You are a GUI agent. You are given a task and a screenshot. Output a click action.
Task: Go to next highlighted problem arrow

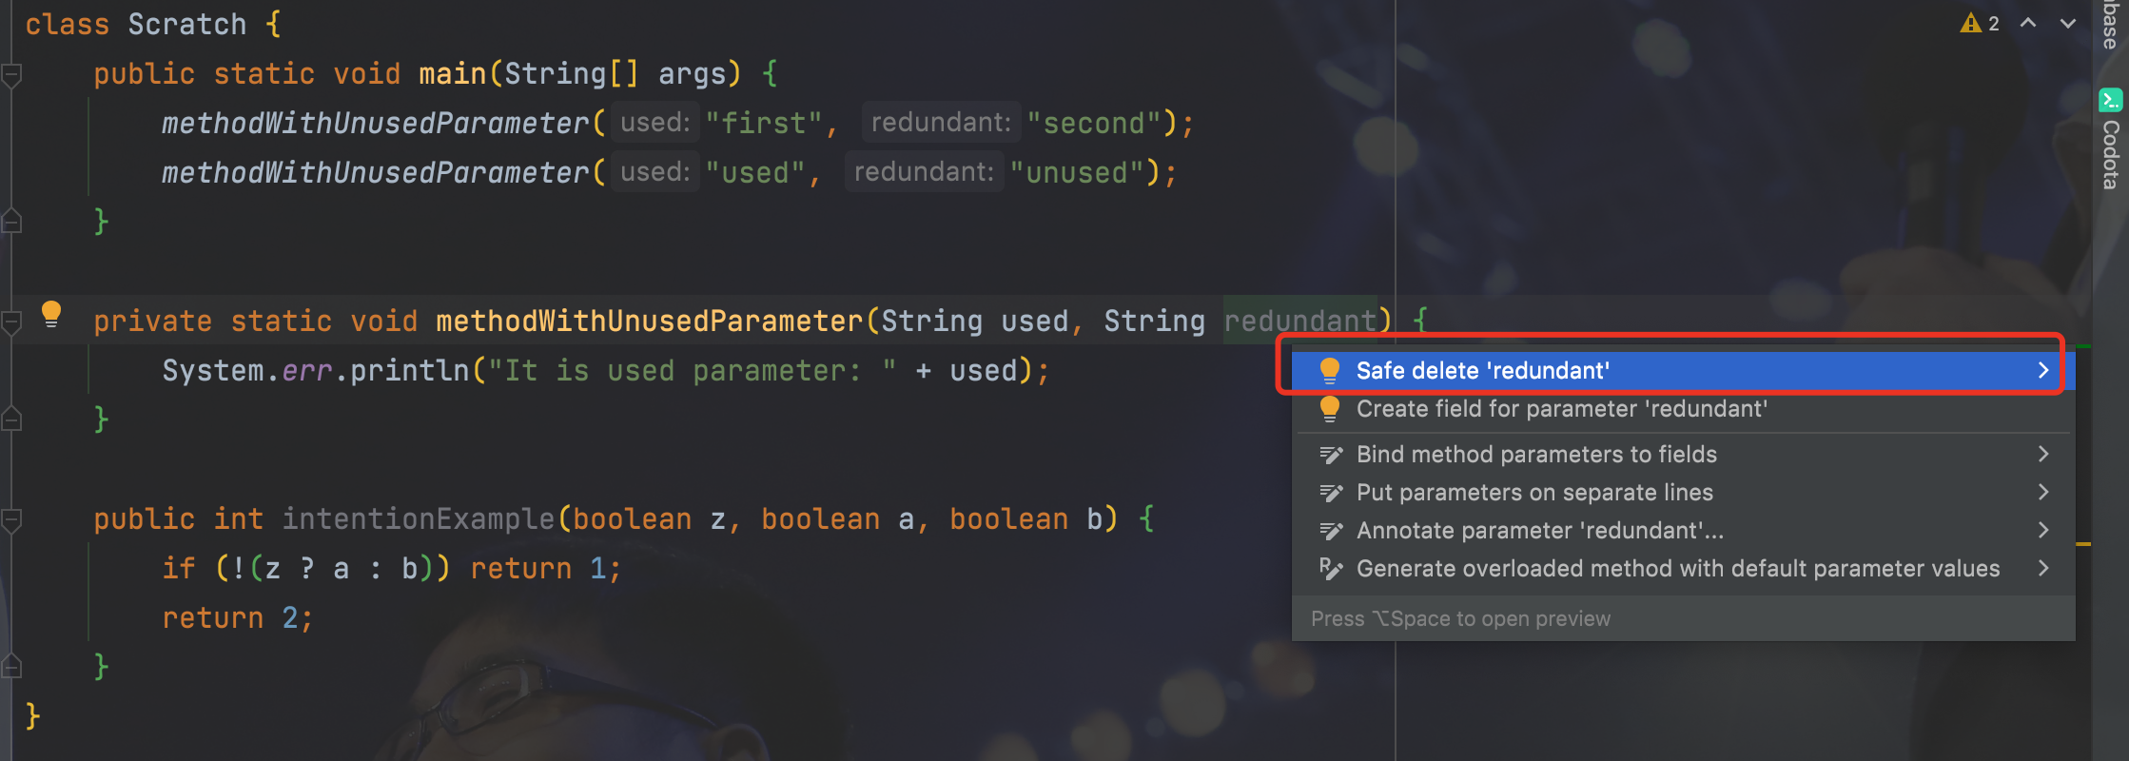[2068, 23]
